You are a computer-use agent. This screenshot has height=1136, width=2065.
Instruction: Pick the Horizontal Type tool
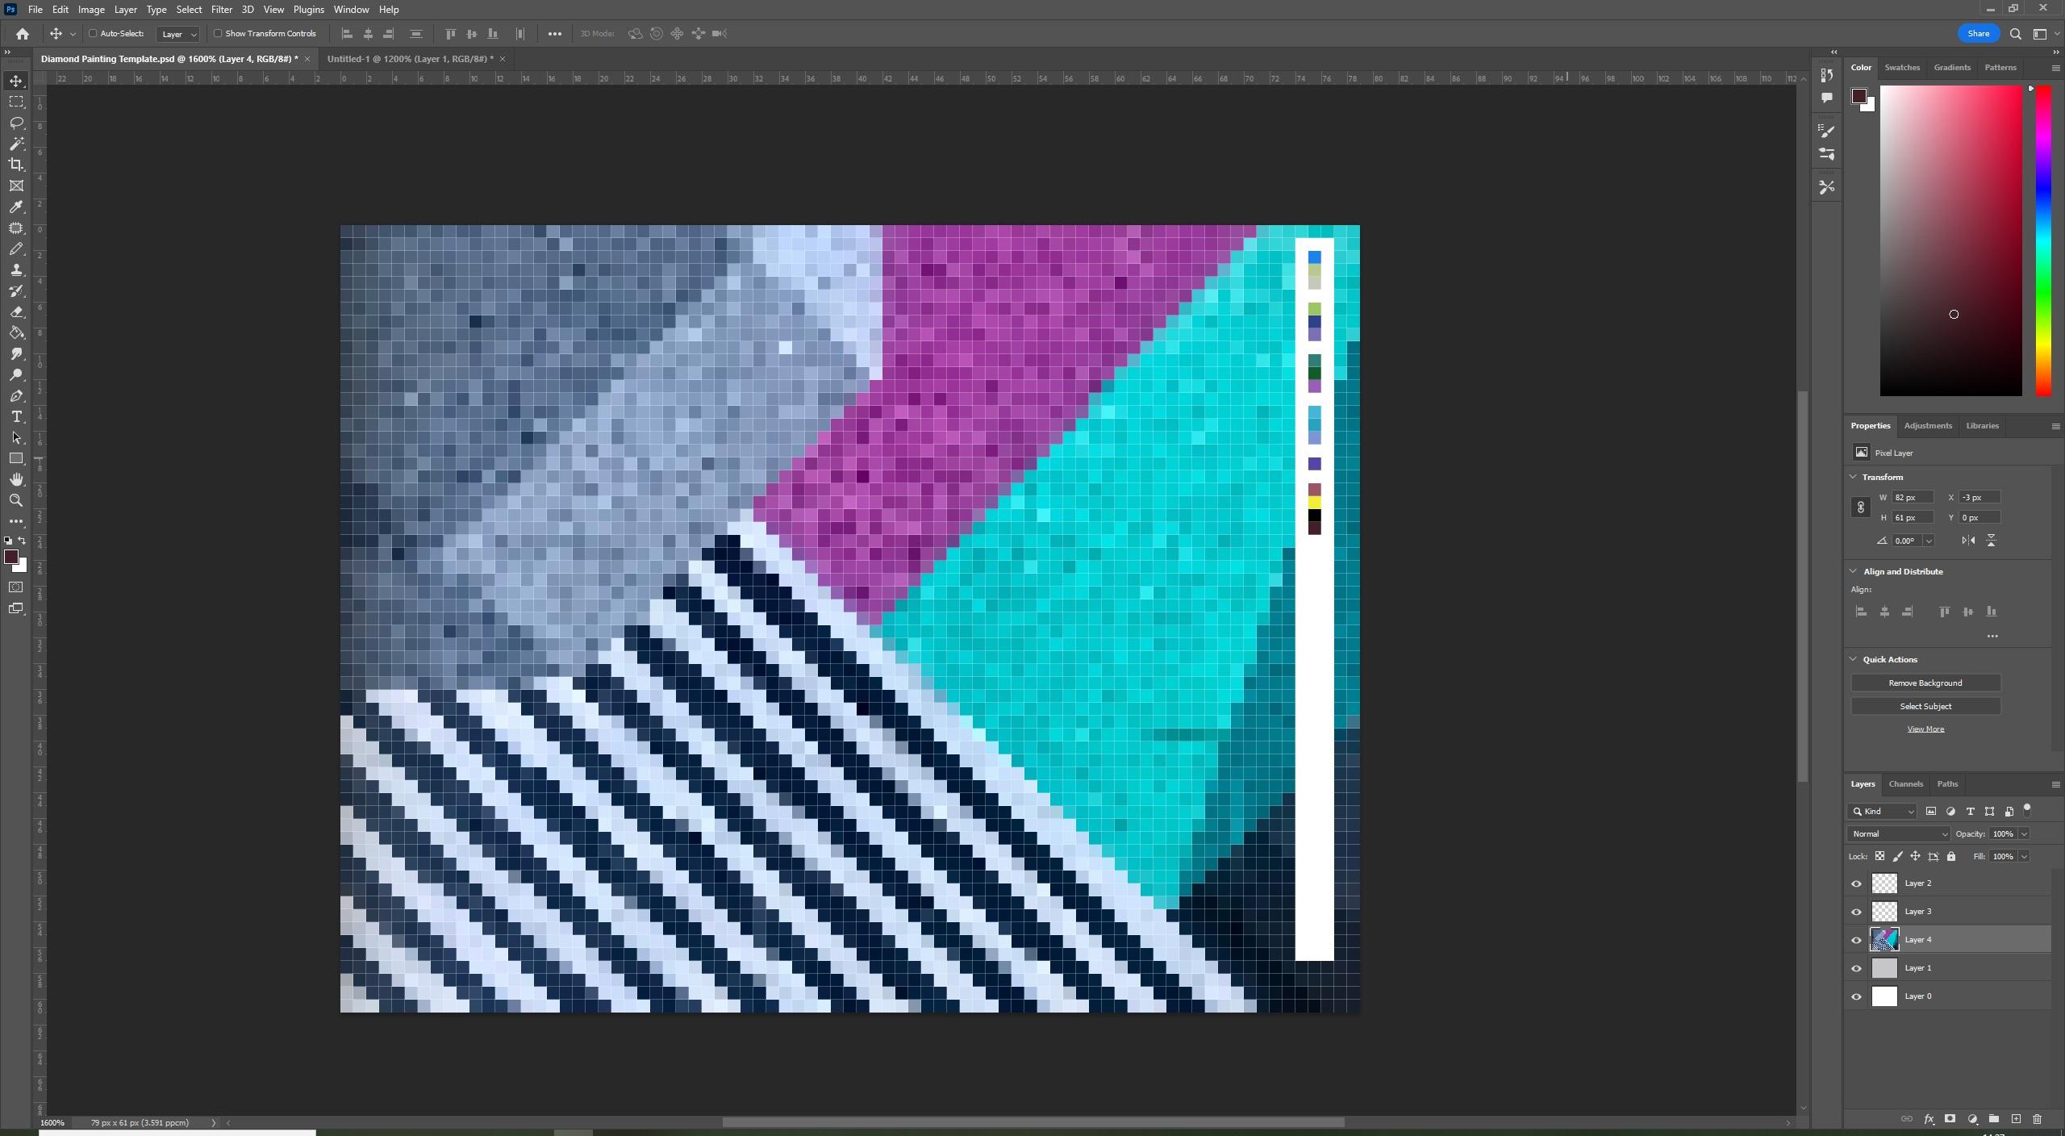click(16, 416)
